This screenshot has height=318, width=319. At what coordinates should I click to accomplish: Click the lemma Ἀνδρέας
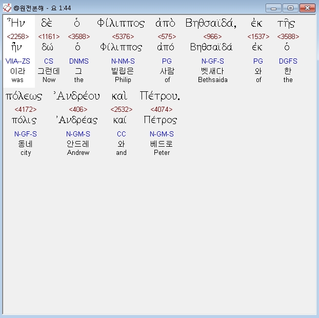[x=77, y=120]
